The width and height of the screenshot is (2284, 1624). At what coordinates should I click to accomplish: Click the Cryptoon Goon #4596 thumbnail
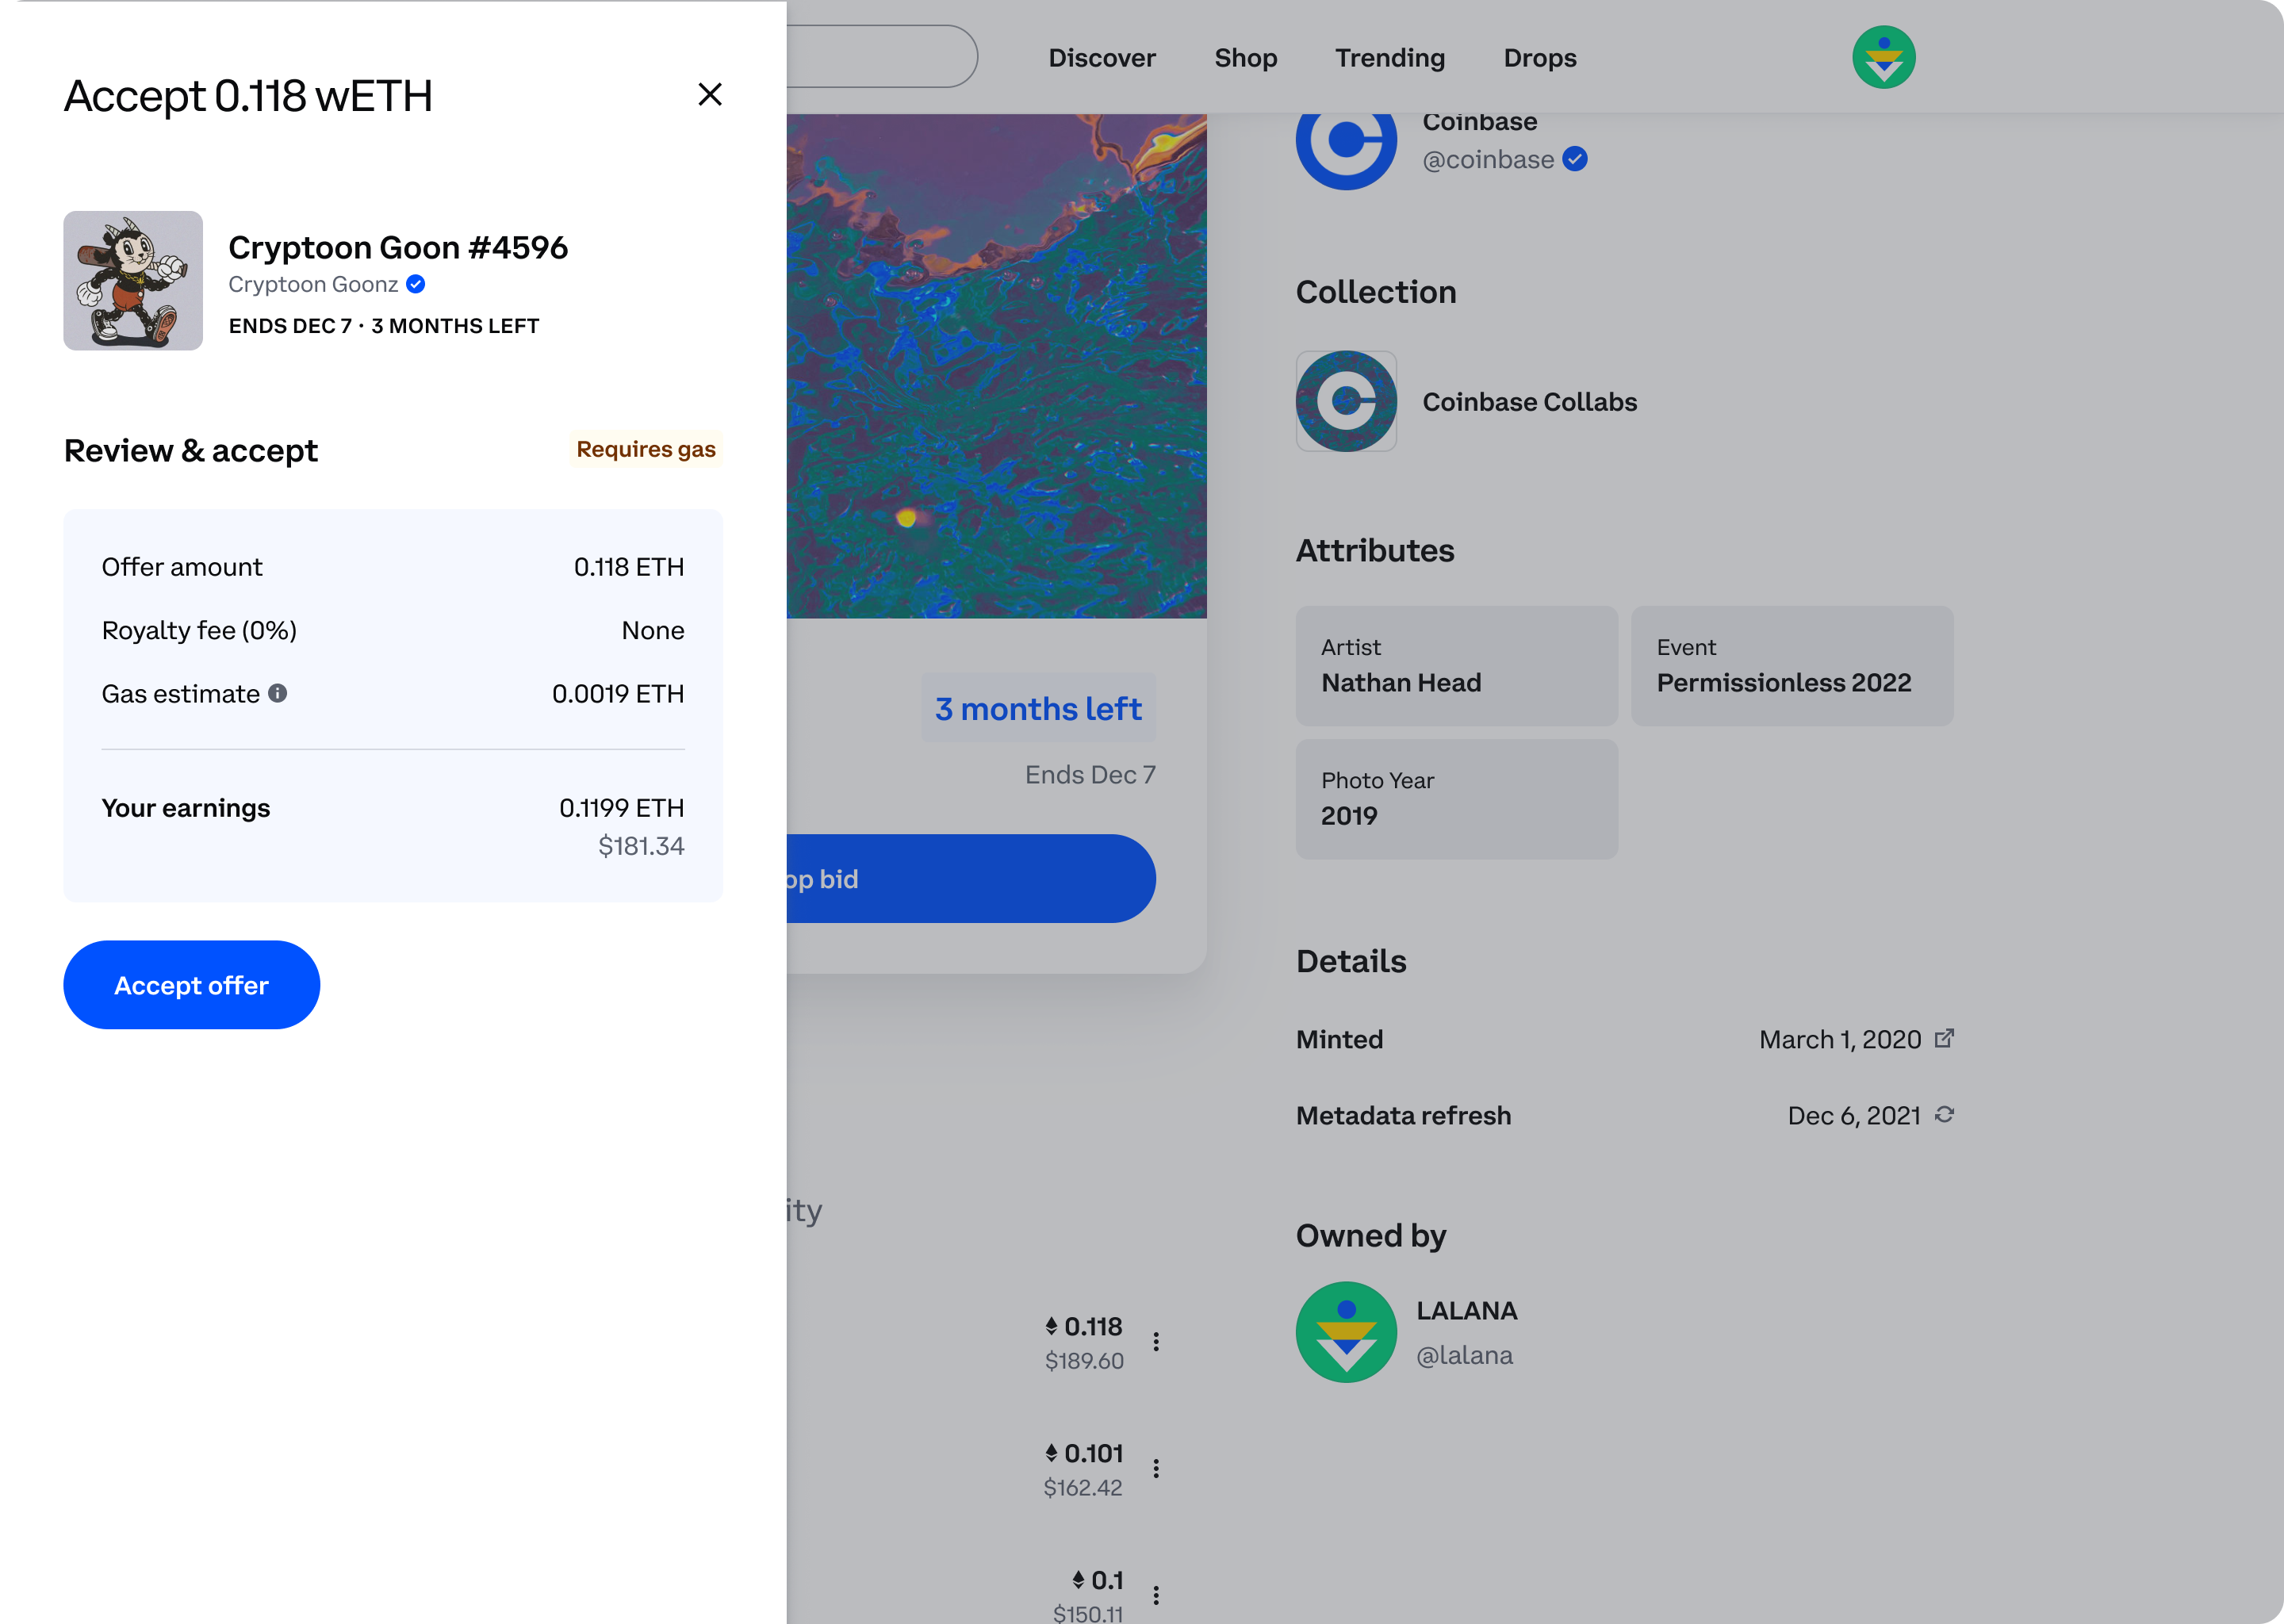click(x=133, y=281)
